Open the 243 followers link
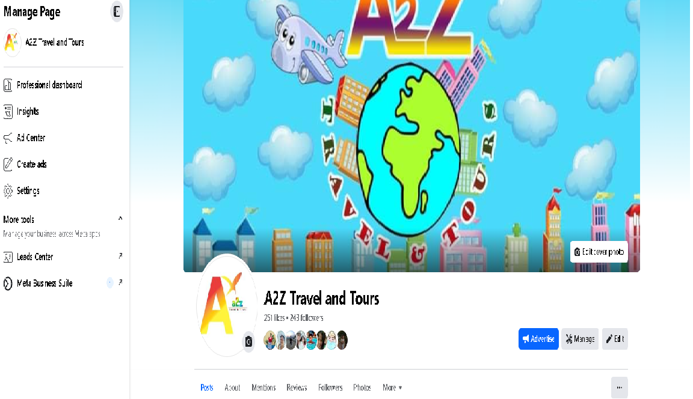The image size is (693, 399). pyautogui.click(x=306, y=318)
